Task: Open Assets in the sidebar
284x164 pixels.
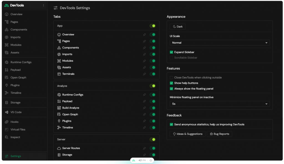Action: [x=25, y=53]
